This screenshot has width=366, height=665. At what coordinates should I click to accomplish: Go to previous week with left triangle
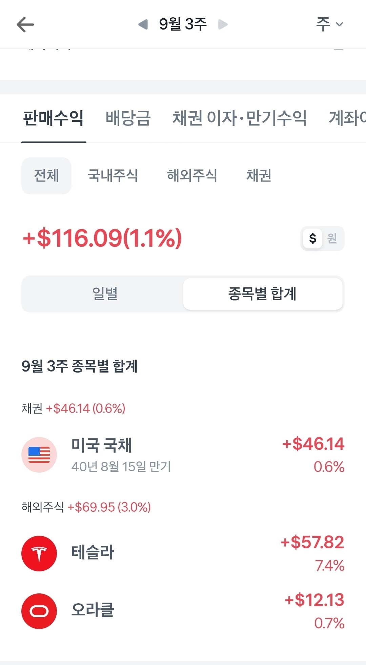coord(143,24)
